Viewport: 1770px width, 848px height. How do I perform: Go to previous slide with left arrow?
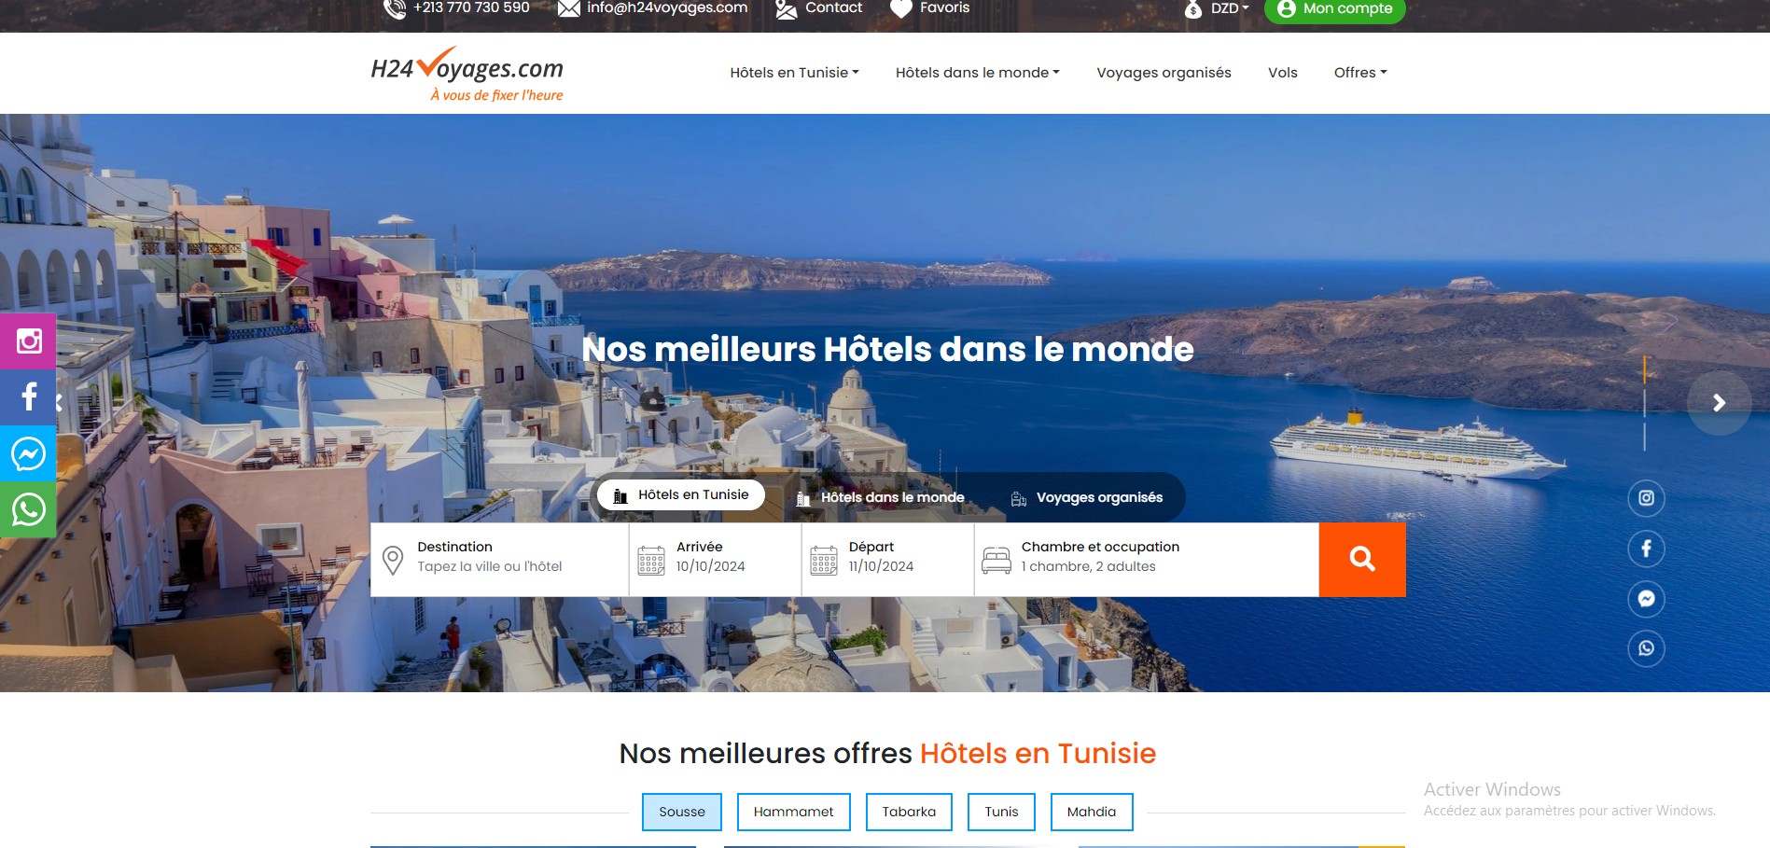[58, 403]
